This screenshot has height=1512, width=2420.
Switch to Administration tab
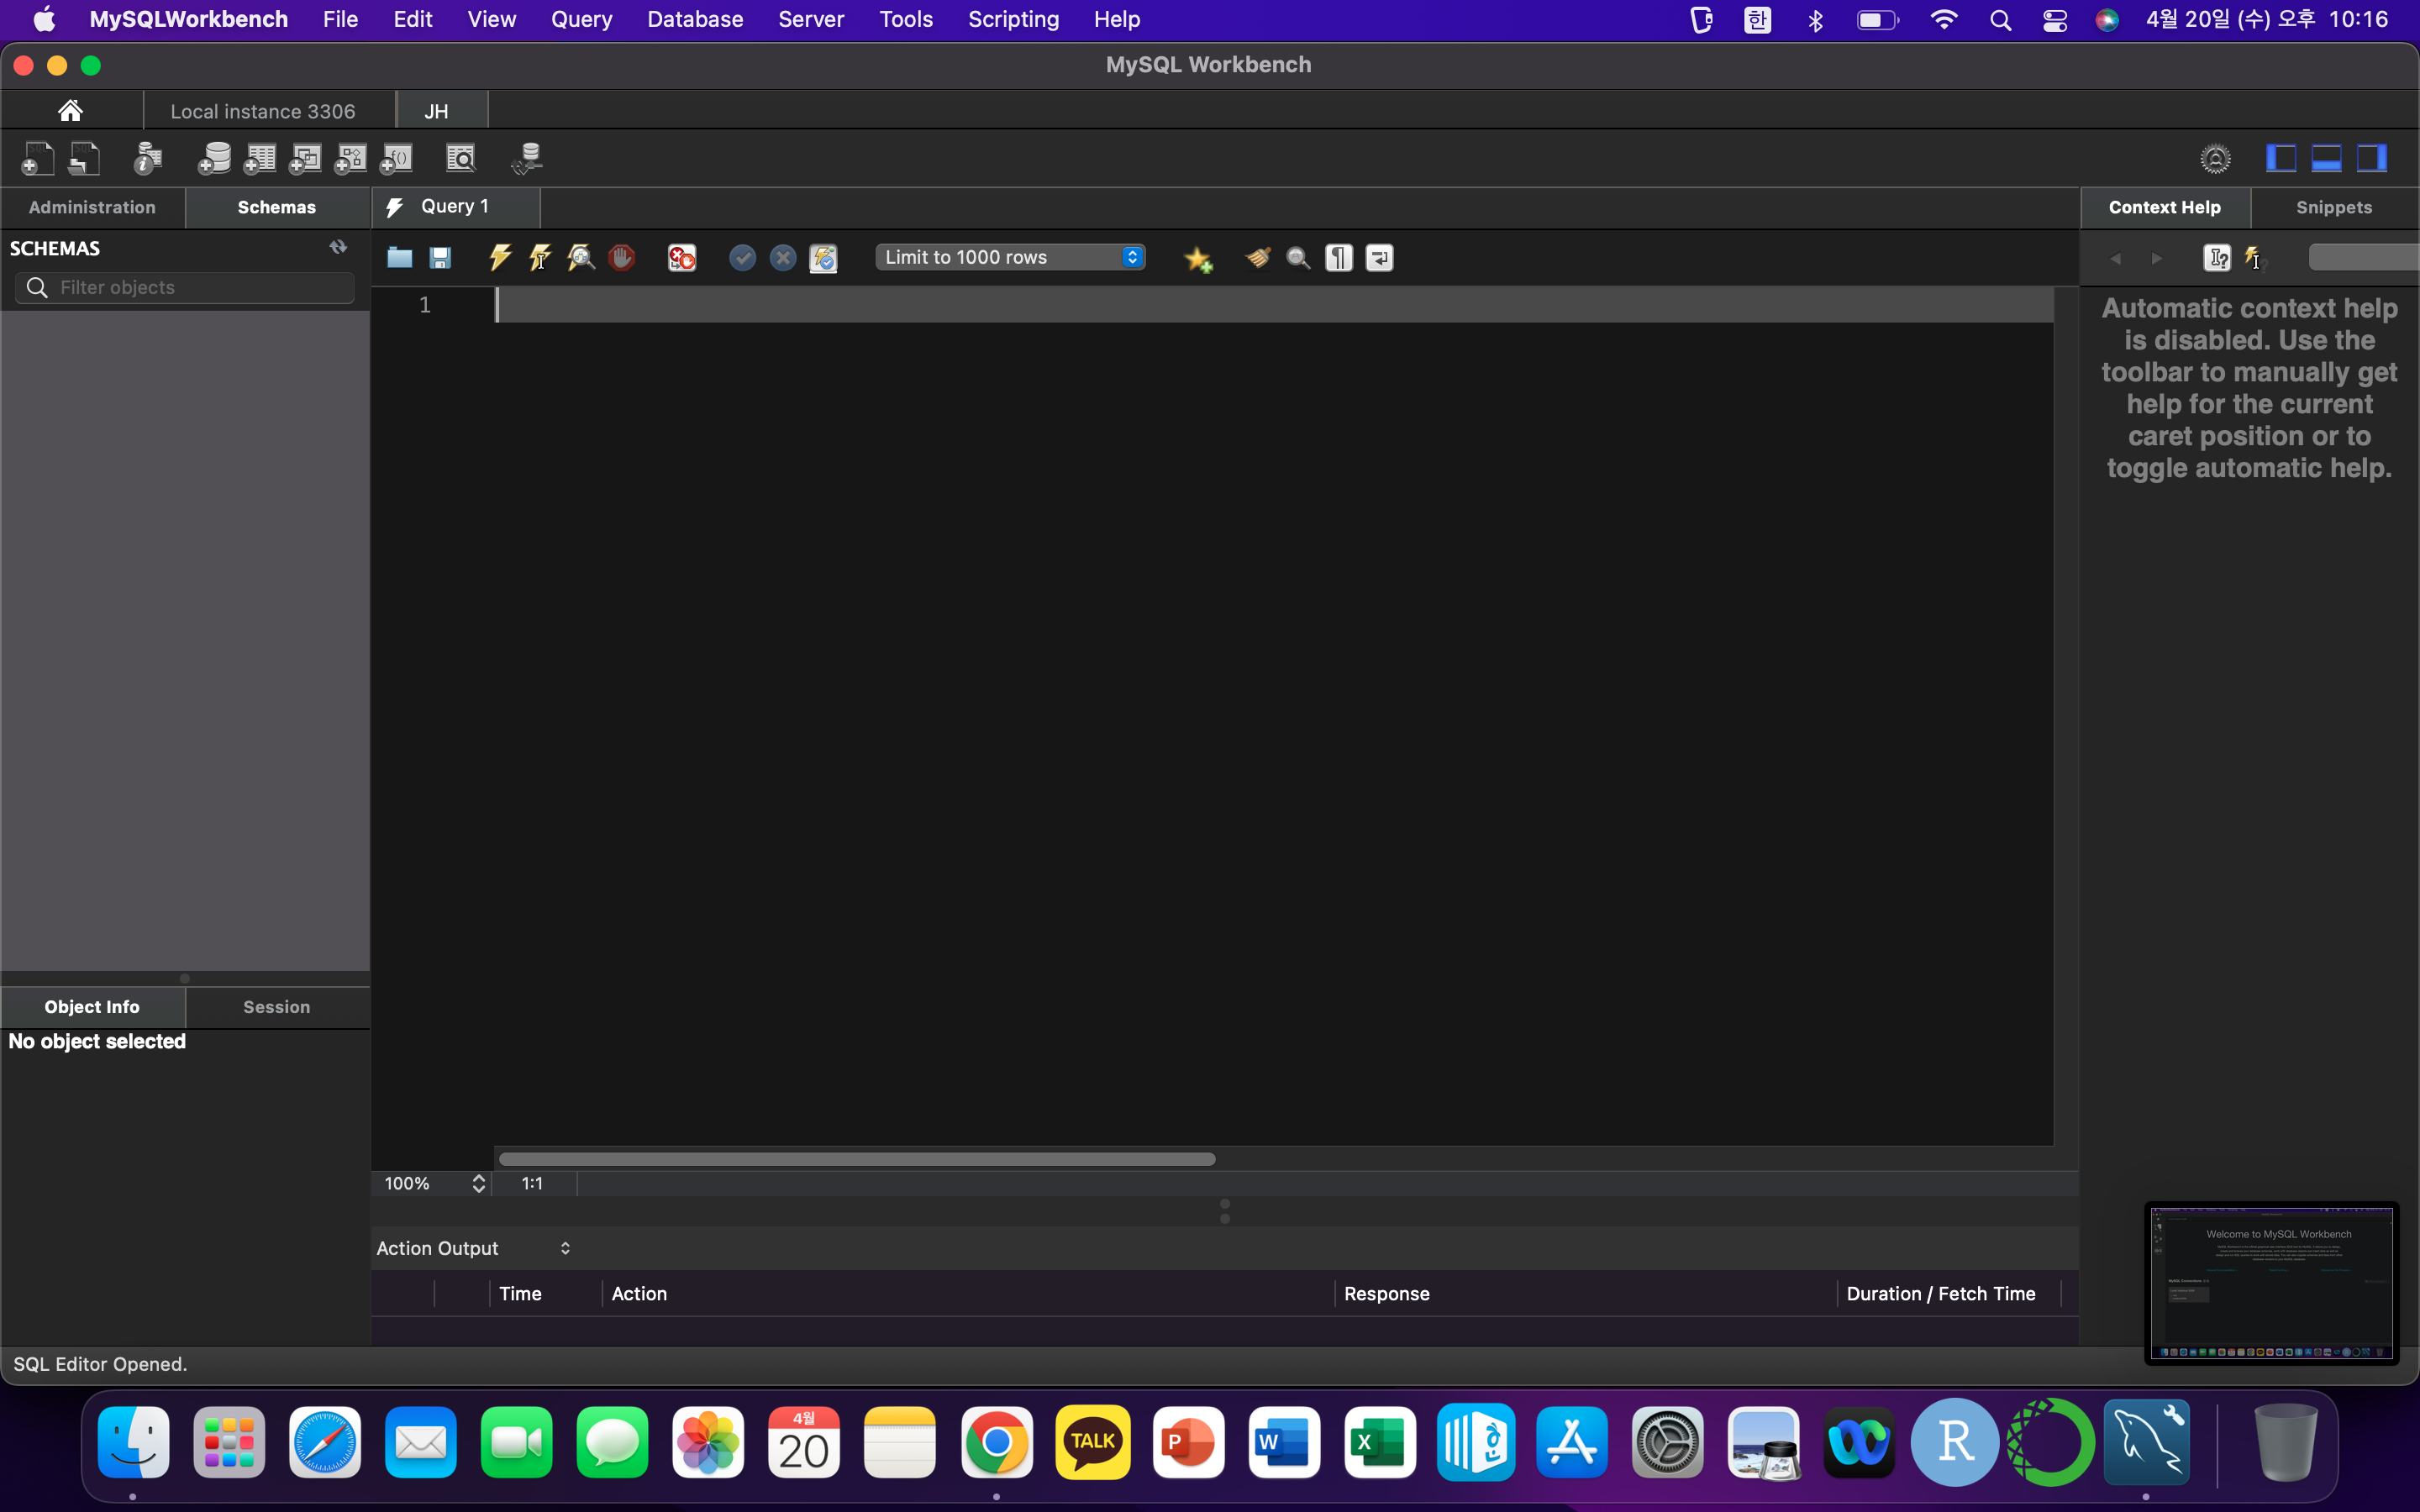(92, 207)
